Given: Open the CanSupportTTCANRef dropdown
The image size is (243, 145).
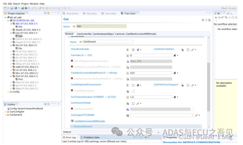Looking at the screenshot, I should [192, 115].
